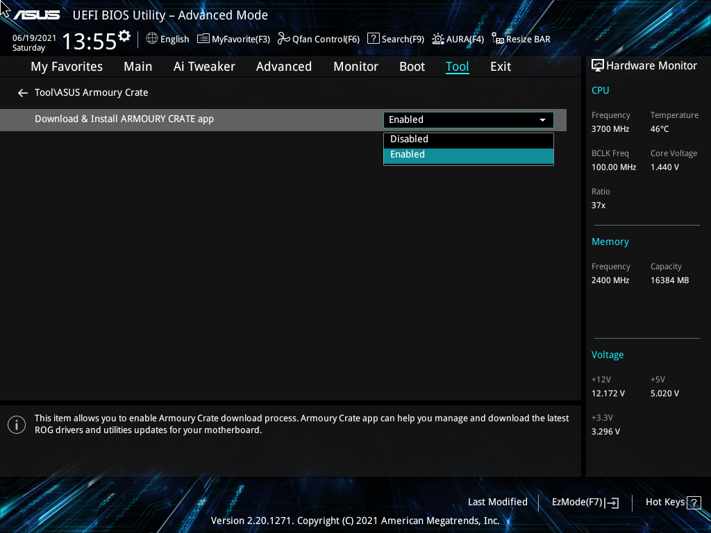The width and height of the screenshot is (711, 533).
Task: Go back using the arrow next to Tool\ASUS Armoury Crate
Action: pyautogui.click(x=22, y=92)
